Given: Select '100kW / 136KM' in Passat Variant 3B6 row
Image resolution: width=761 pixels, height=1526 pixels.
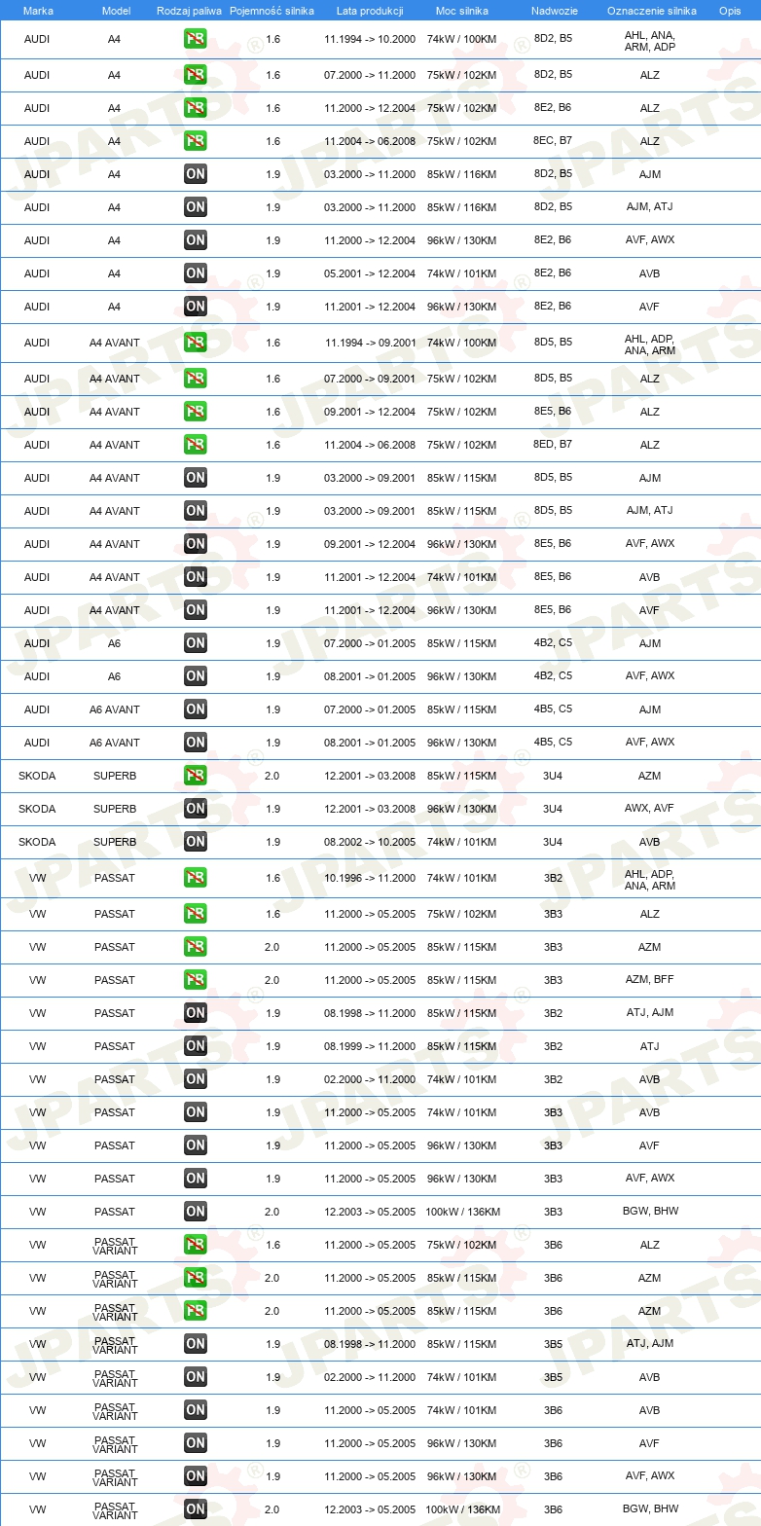Looking at the screenshot, I should [x=462, y=1509].
